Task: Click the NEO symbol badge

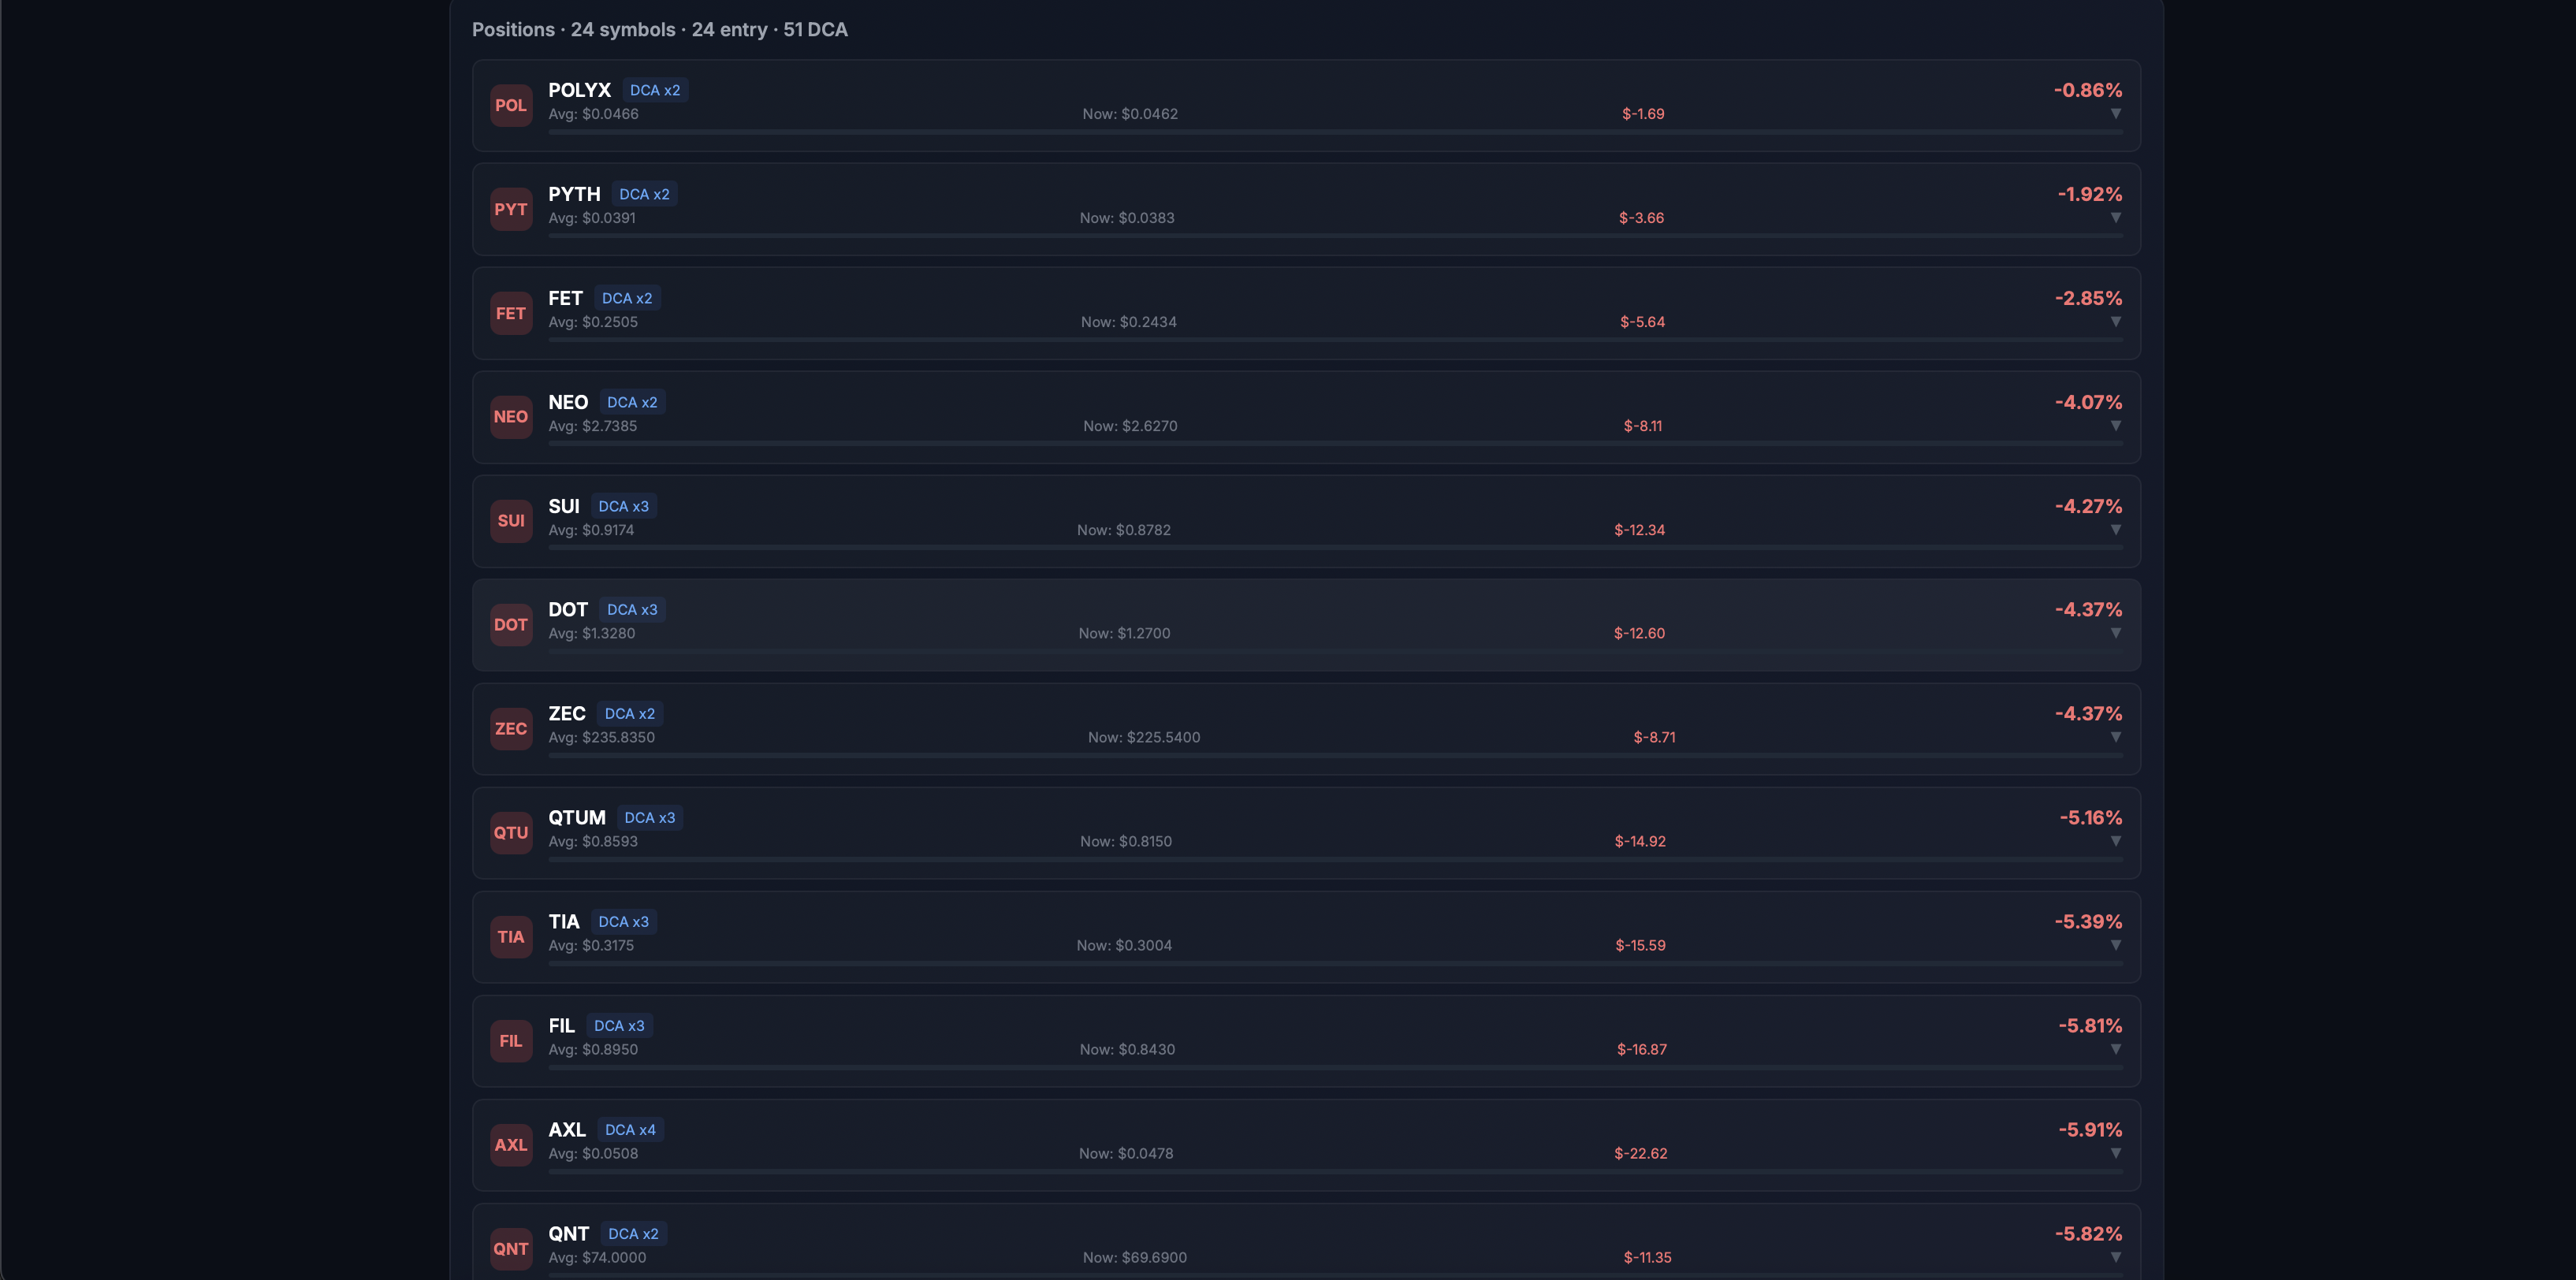Action: pyautogui.click(x=511, y=417)
